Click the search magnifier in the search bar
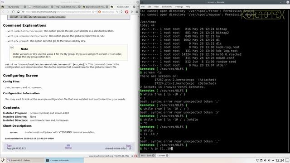The height and width of the screenshot is (163, 290). coord(117,12)
